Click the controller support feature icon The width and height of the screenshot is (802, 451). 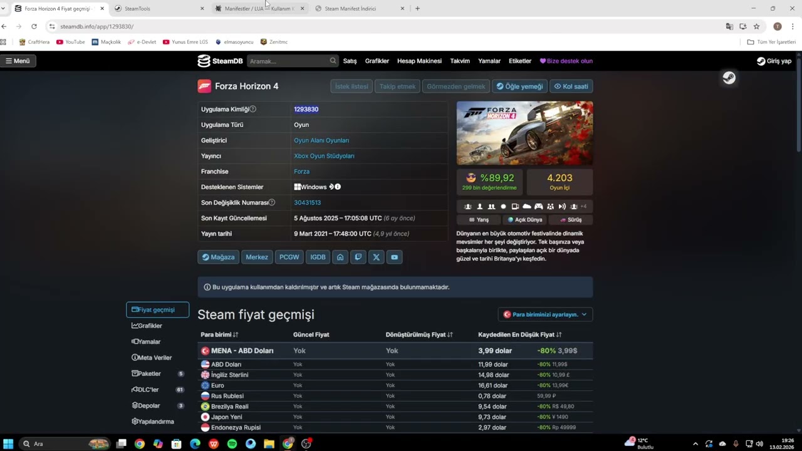pos(538,206)
